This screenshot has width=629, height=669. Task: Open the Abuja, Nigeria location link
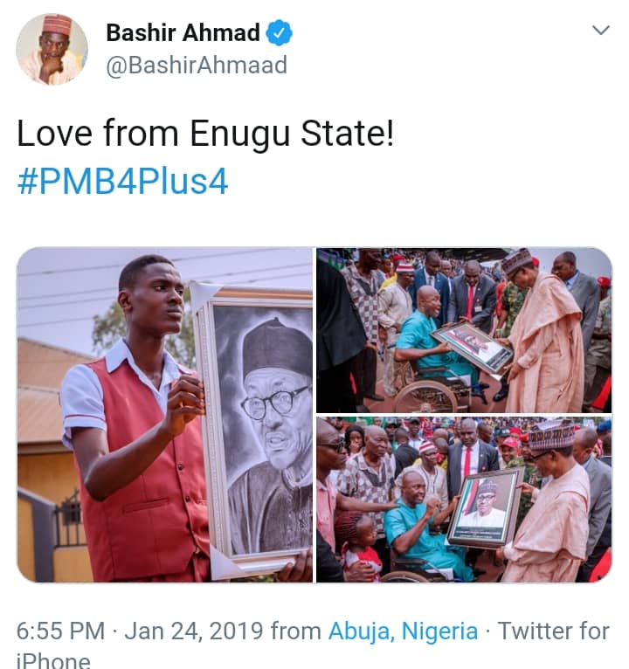(x=403, y=631)
